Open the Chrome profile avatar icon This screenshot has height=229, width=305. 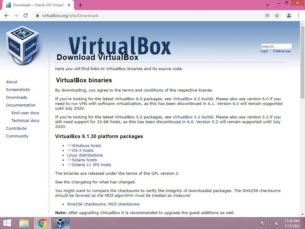pos(289,16)
